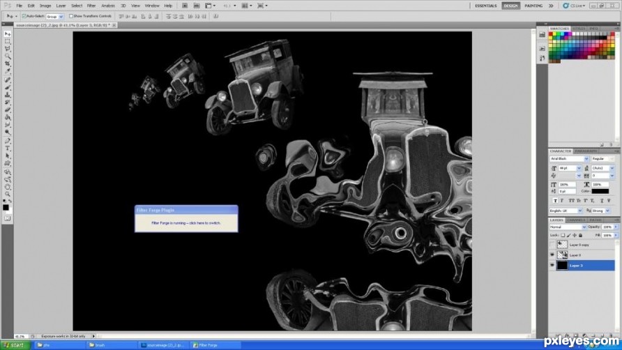Enable Auto-Select checkbox
The height and width of the screenshot is (350, 622).
coord(24,16)
